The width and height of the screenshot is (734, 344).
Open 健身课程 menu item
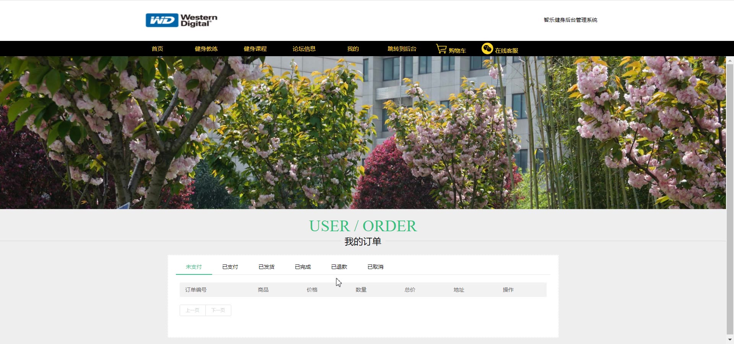[x=255, y=49]
